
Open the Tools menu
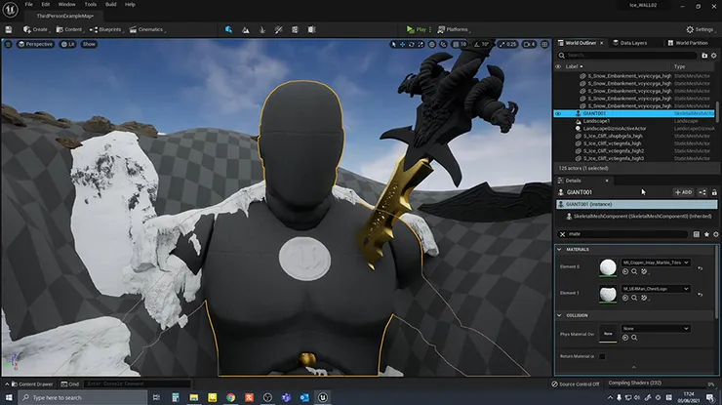90,4
